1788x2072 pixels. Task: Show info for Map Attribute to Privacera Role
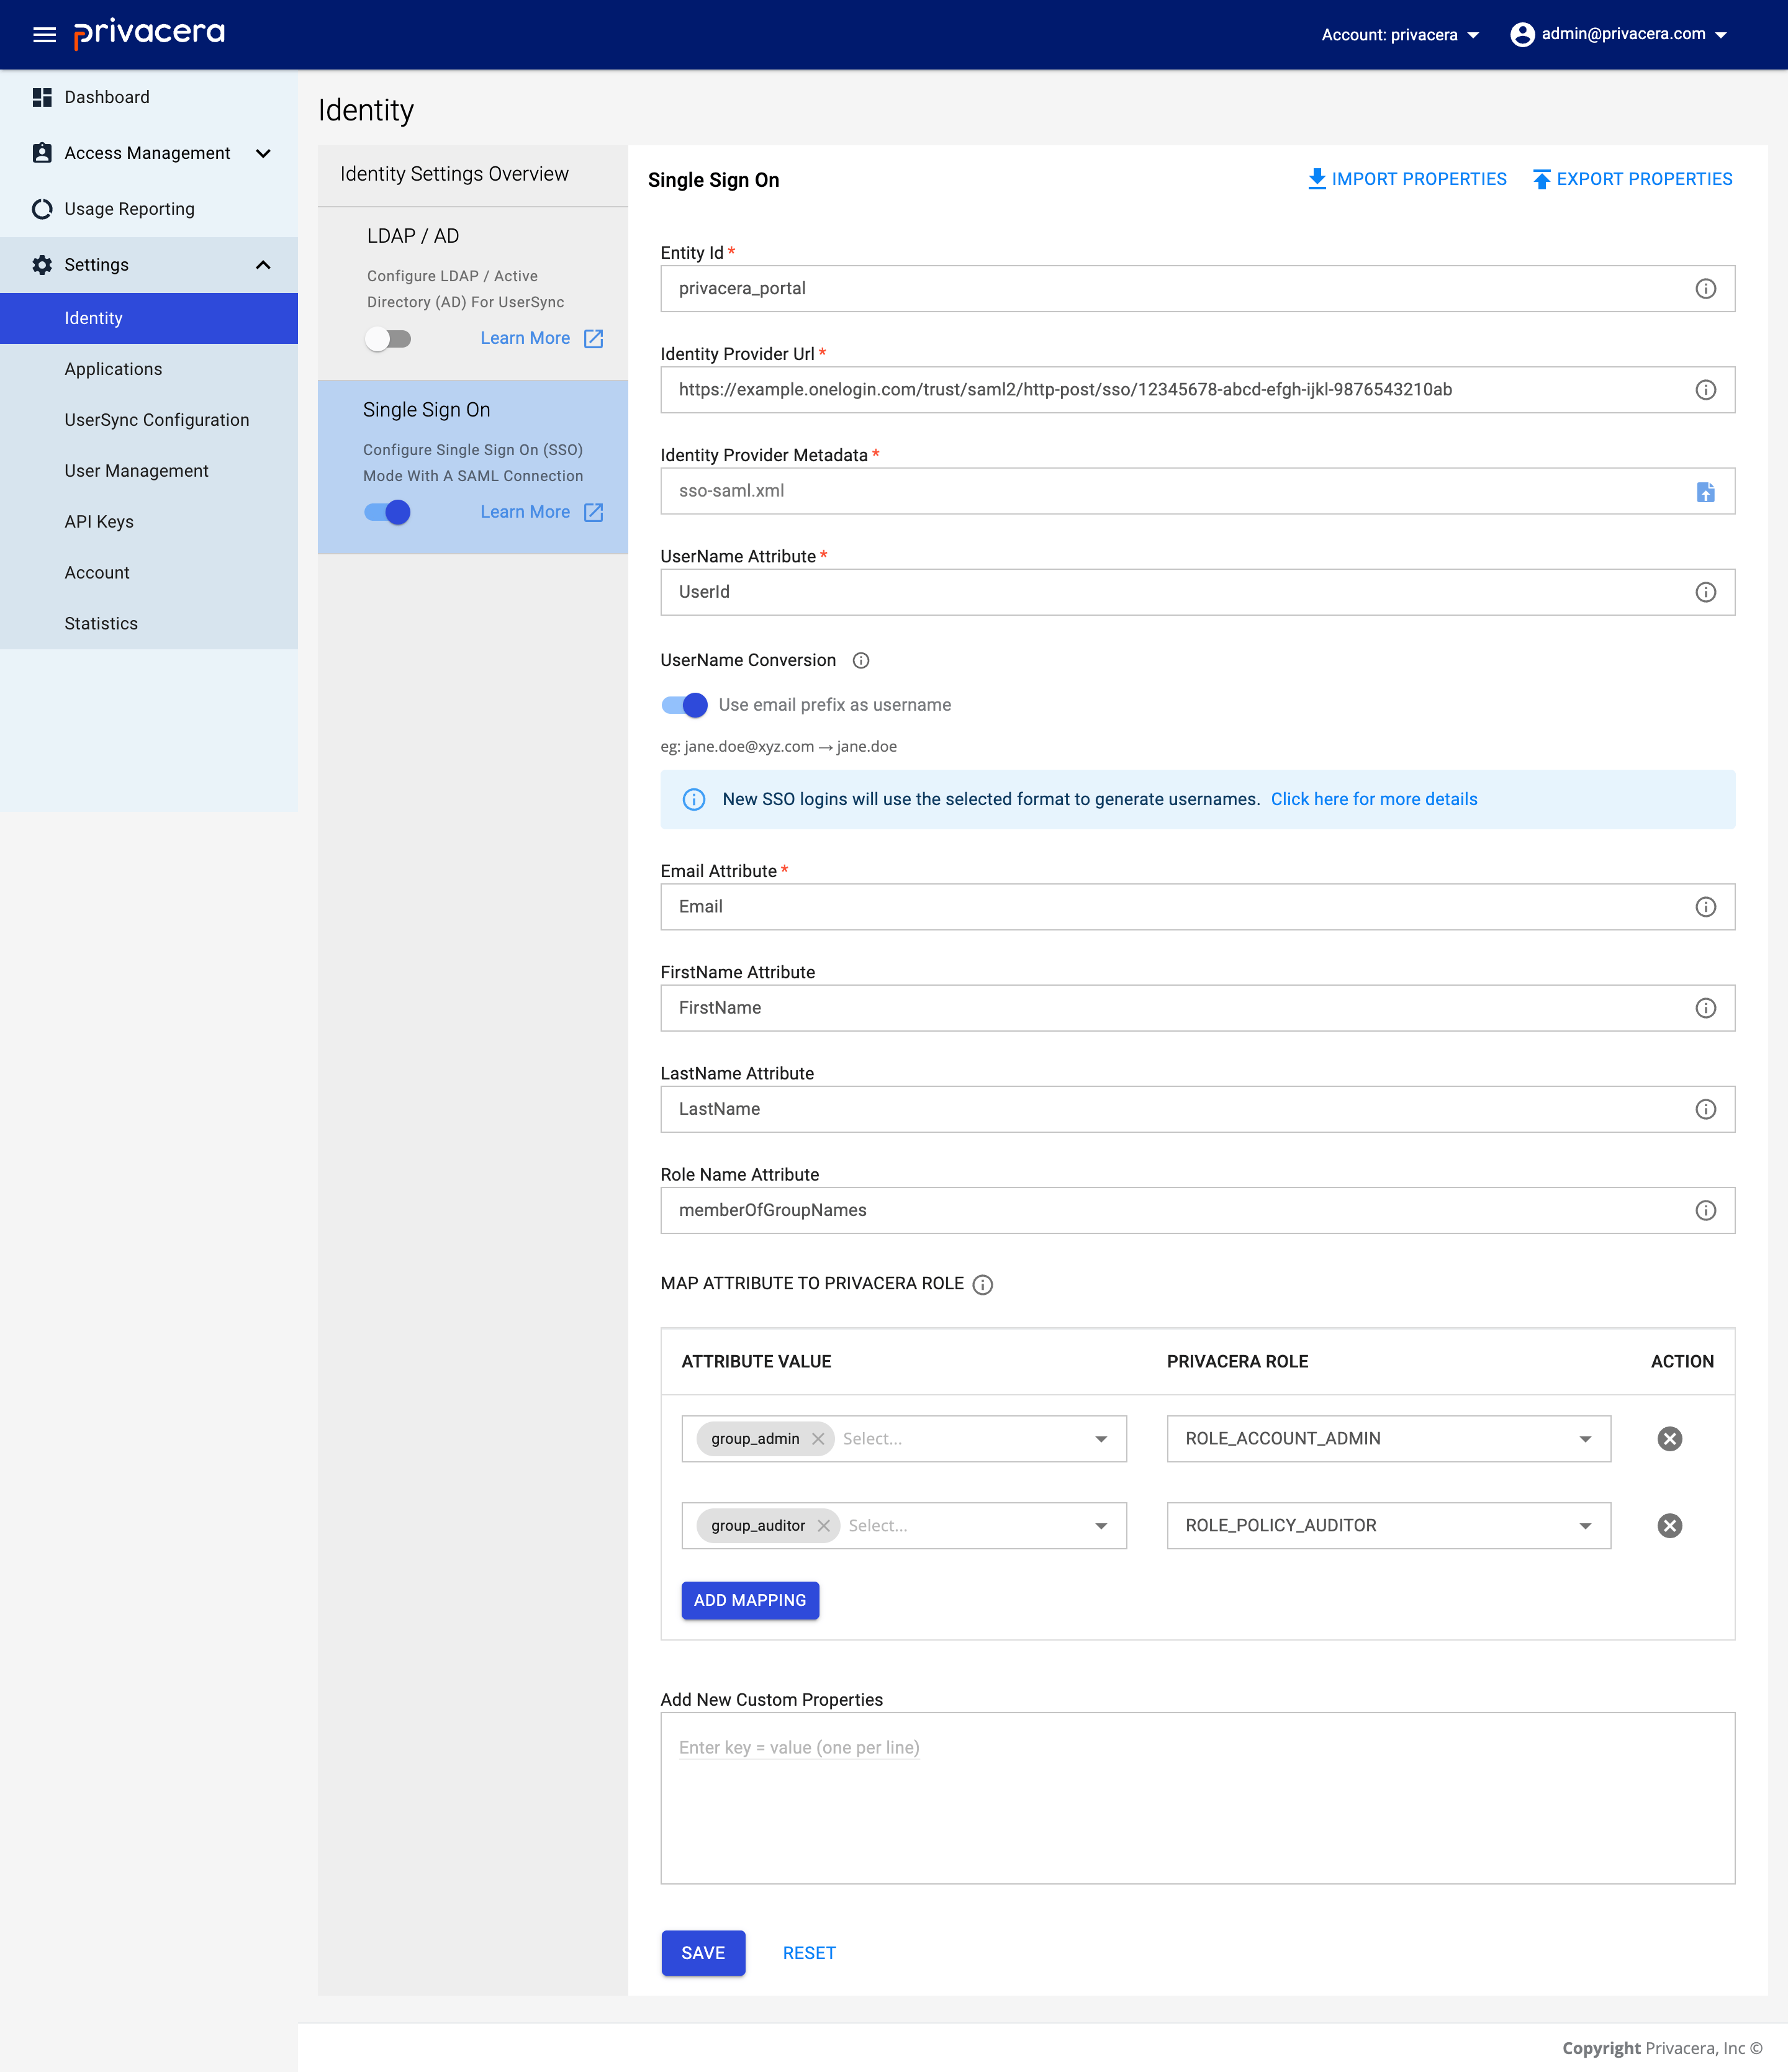[983, 1285]
